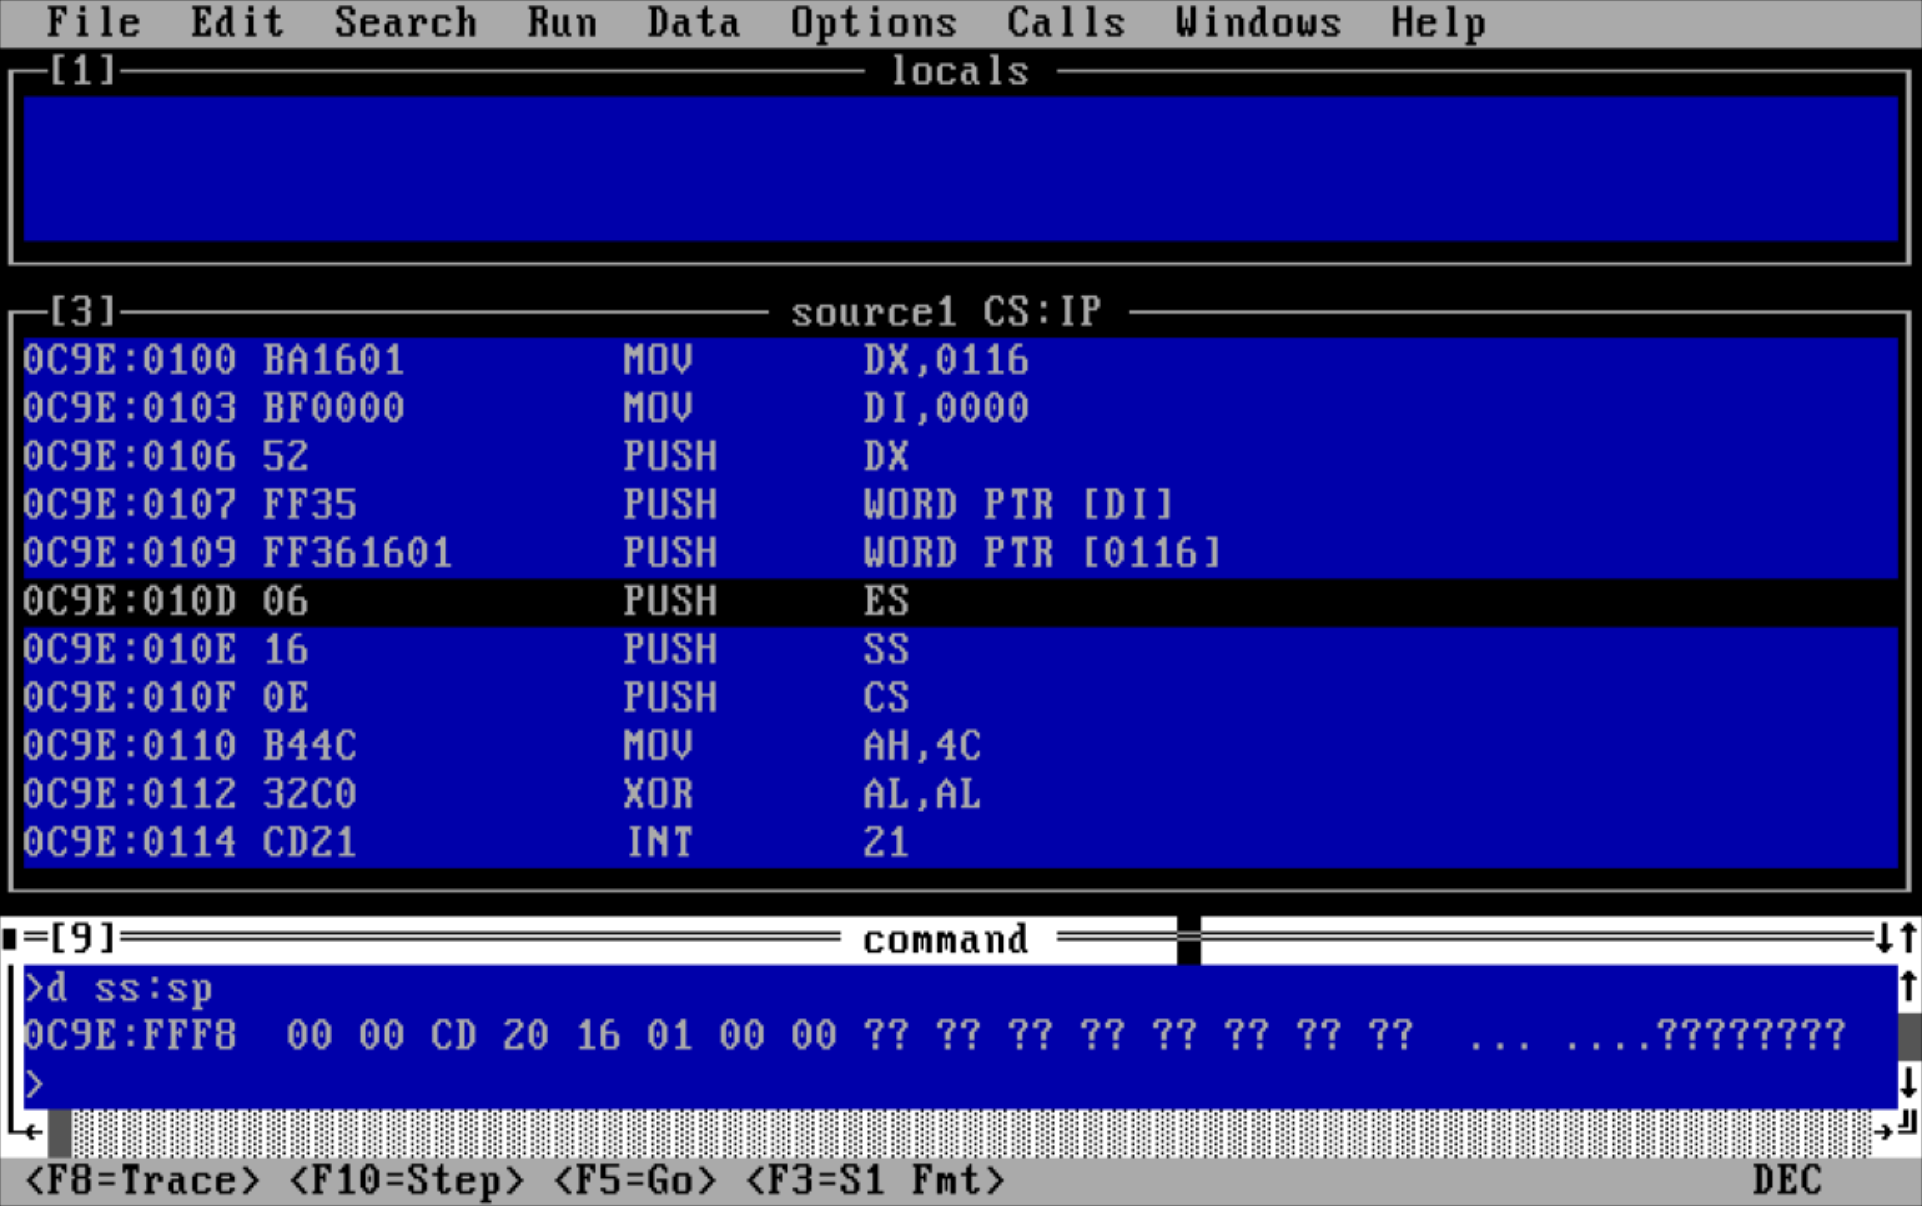Viewport: 1922px width, 1206px height.
Task: Click the F10=Step status bar button
Action: (x=406, y=1181)
